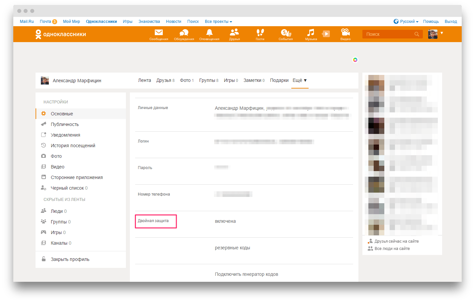The height and width of the screenshot is (305, 475).
Task: Expand the Все проекты dropdown
Action: [x=219, y=22]
